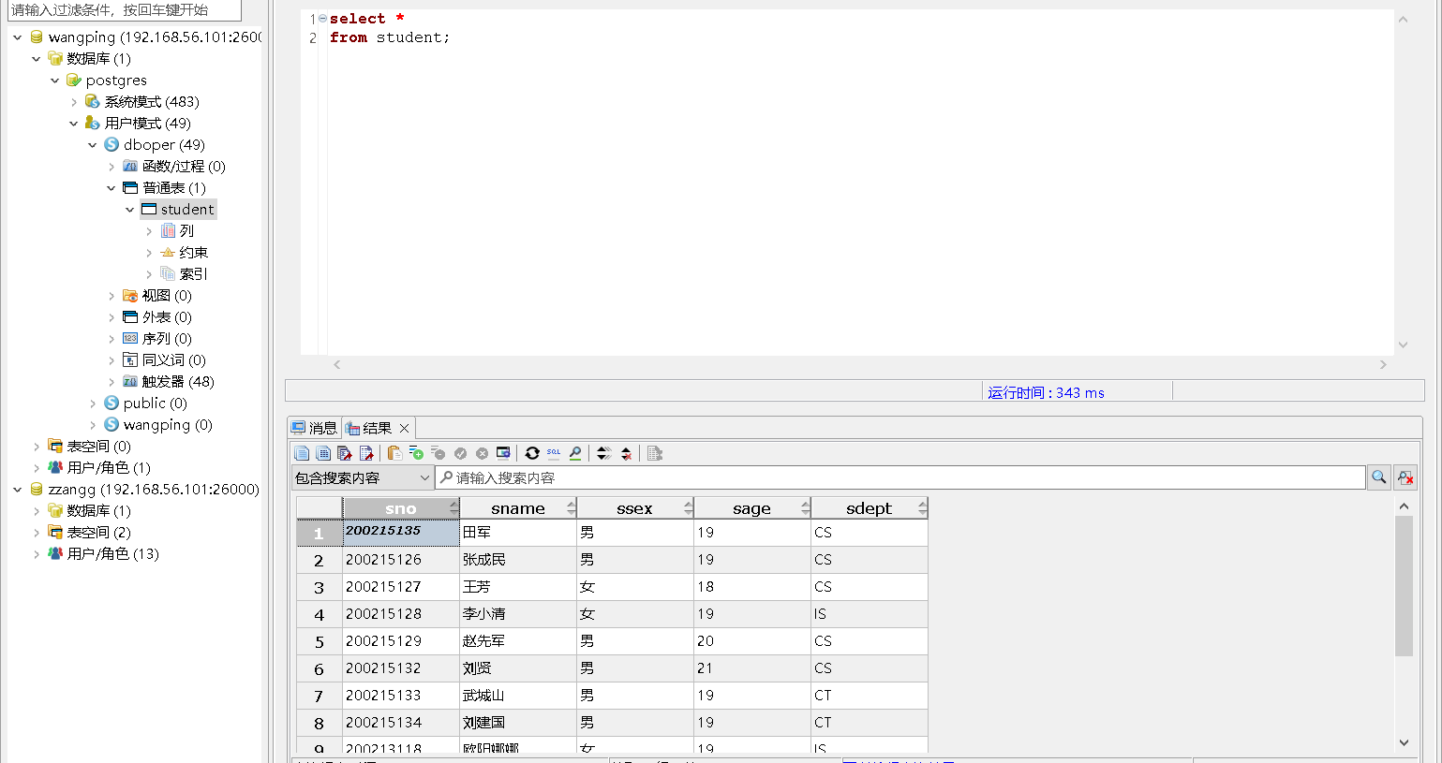Select the zzangg connection node
The image size is (1442, 763).
[154, 490]
